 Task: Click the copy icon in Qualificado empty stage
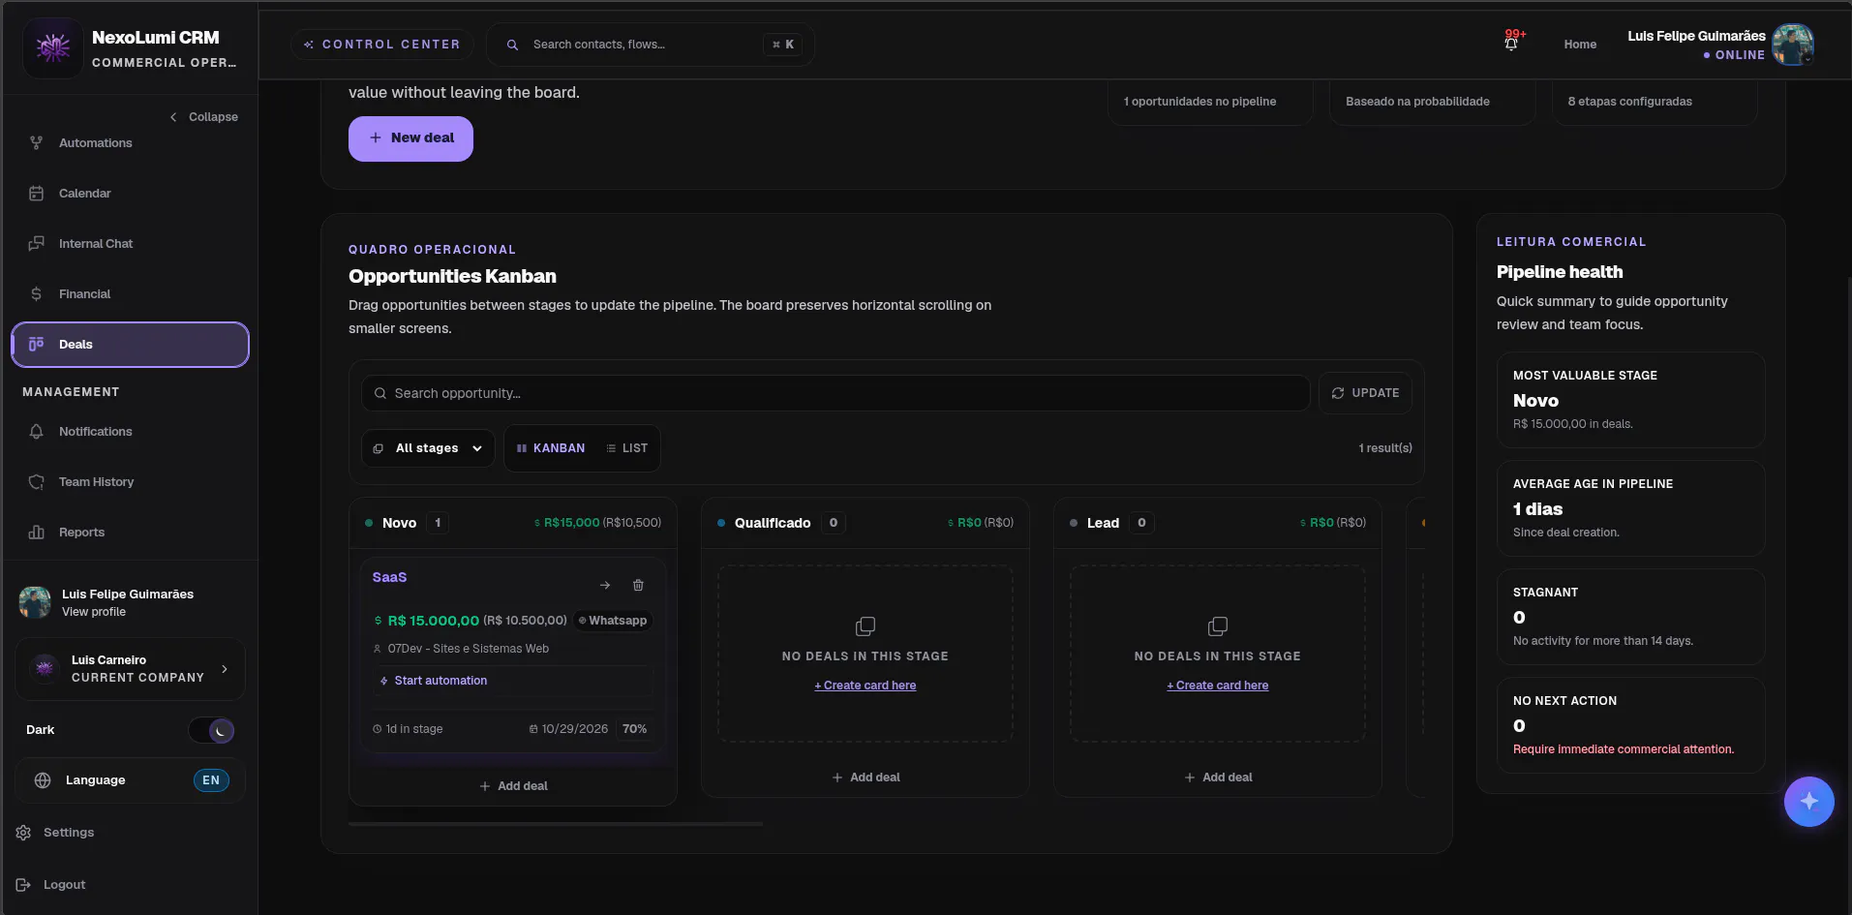click(x=865, y=626)
